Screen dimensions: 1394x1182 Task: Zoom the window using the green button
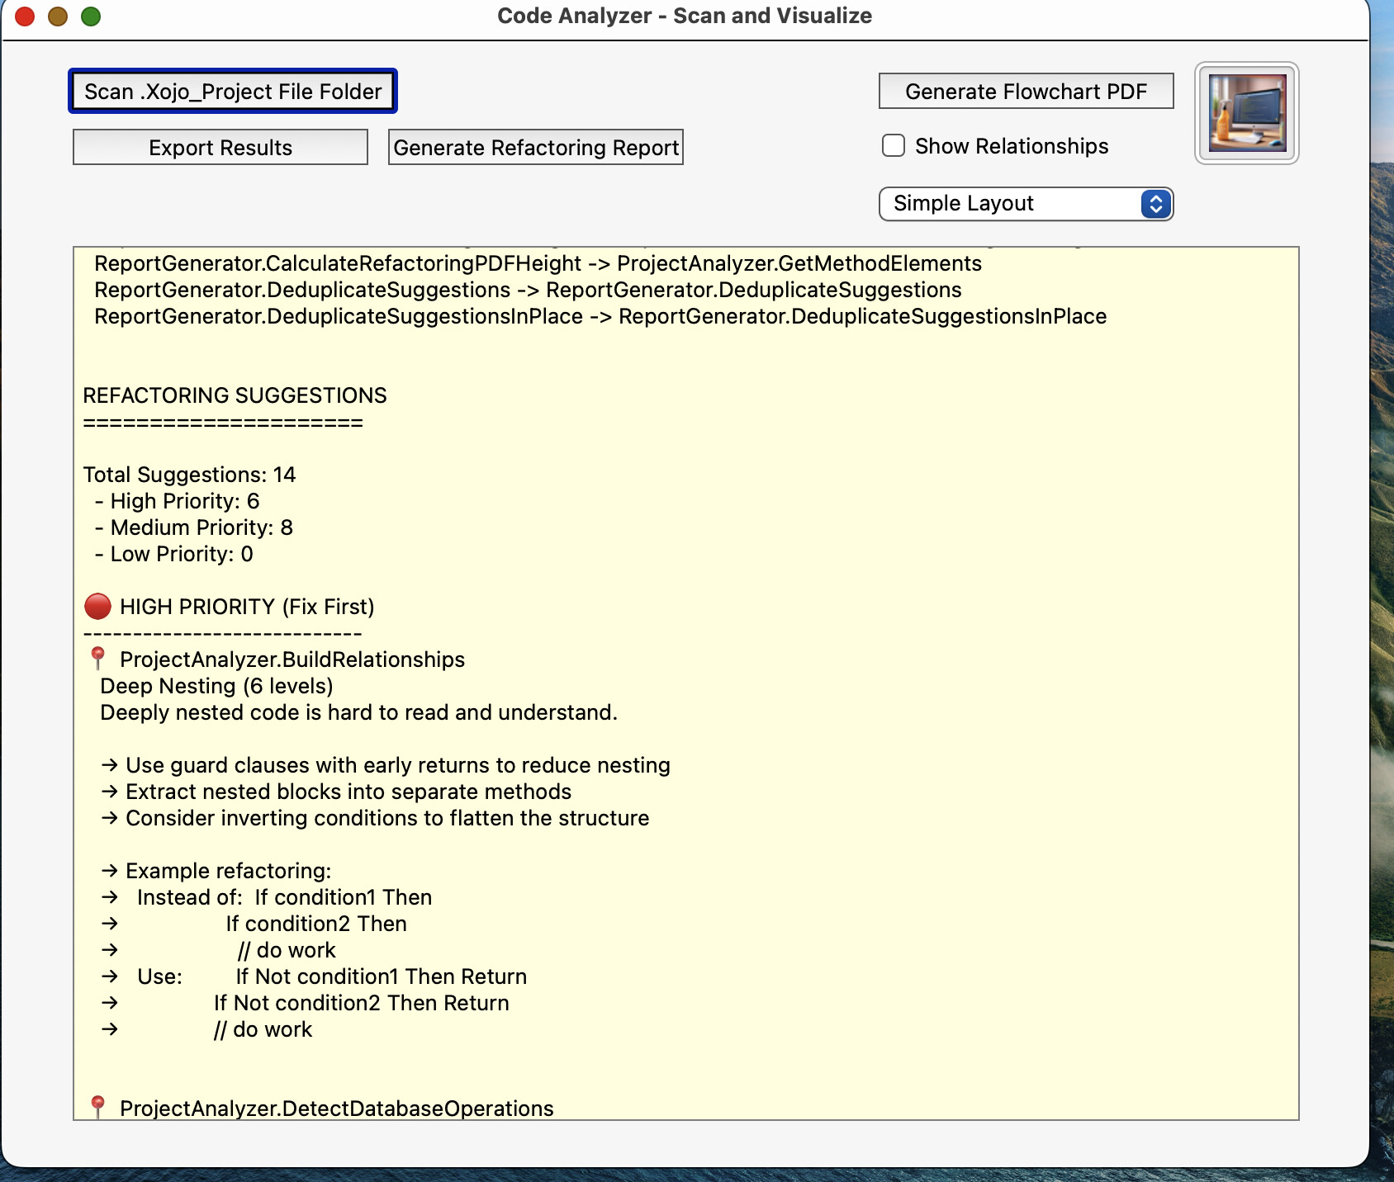point(91,16)
